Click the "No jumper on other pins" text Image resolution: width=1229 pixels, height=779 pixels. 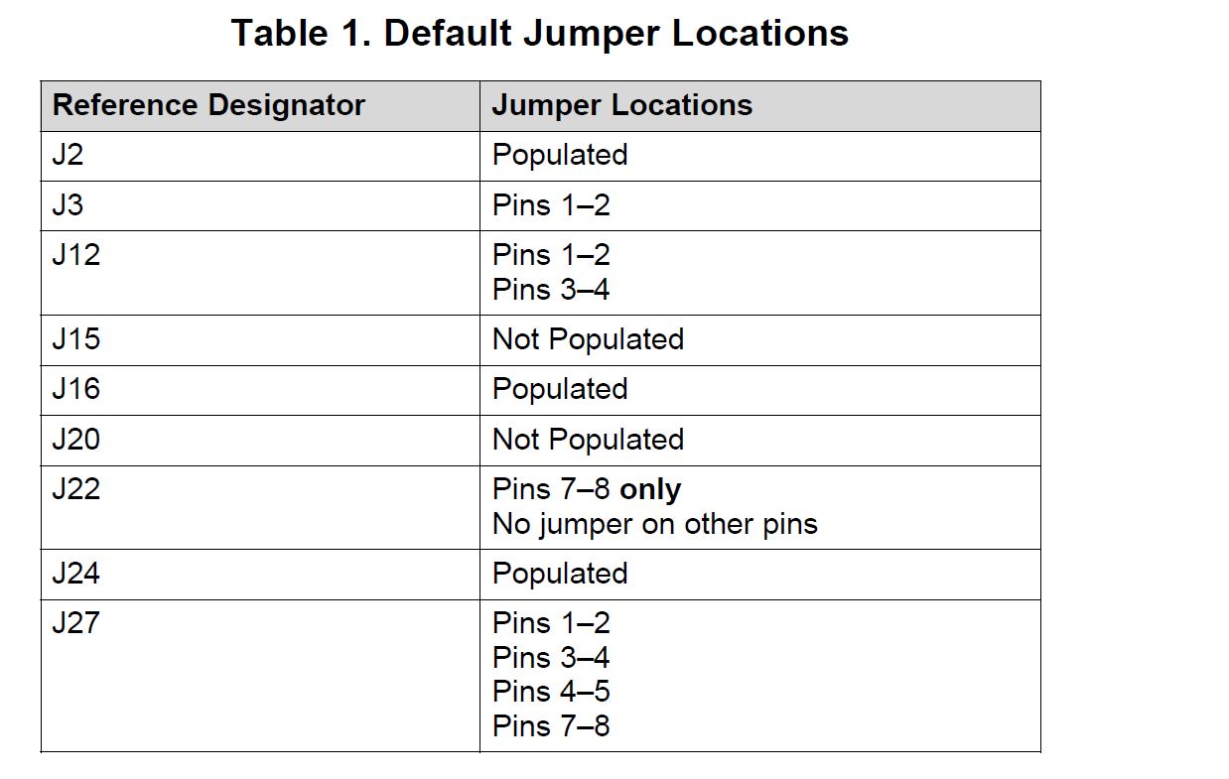click(x=654, y=524)
